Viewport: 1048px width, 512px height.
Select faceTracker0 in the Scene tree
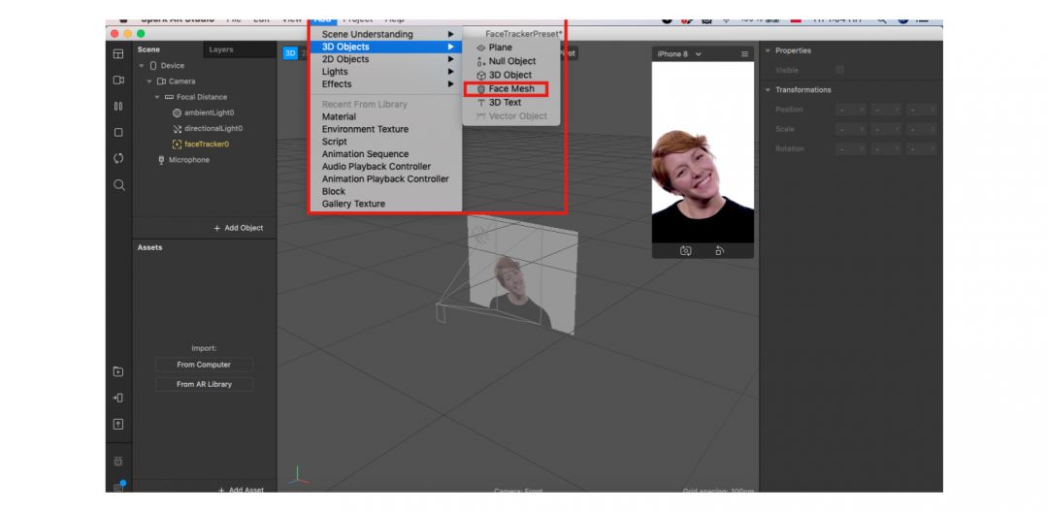point(206,144)
